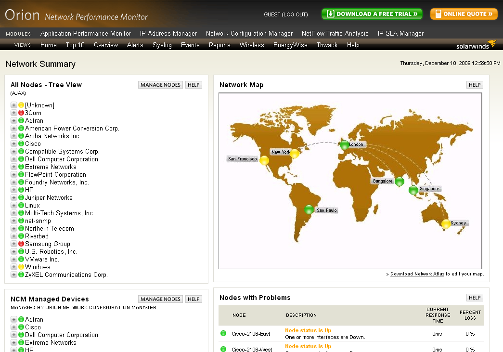Open the Syslog view
Image resolution: width=503 pixels, height=352 pixels.
(x=162, y=45)
